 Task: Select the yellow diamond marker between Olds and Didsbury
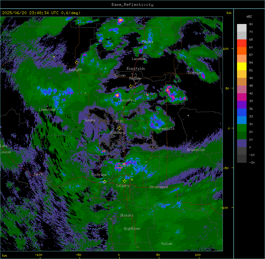coord(120,128)
